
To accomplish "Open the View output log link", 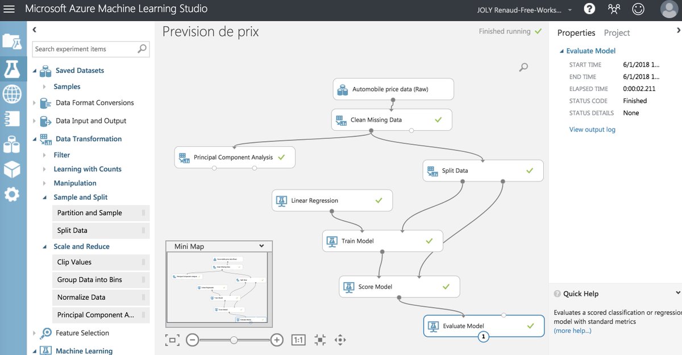I will point(592,130).
